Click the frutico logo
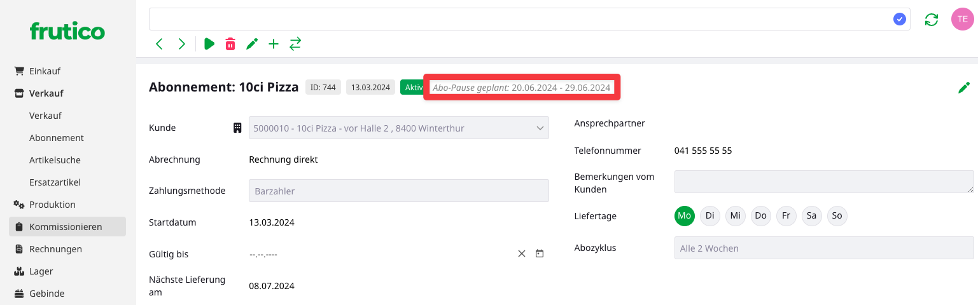 click(x=67, y=31)
